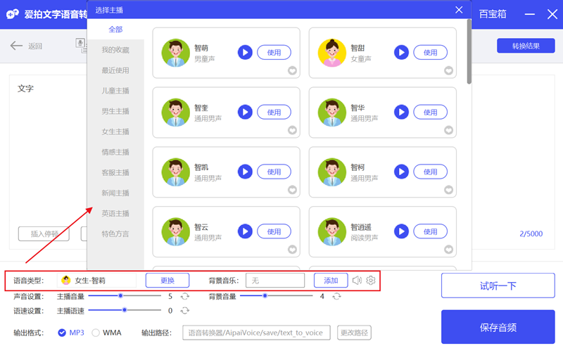Use the 智云 voice
Viewport: 563px width, 353px height.
(274, 231)
